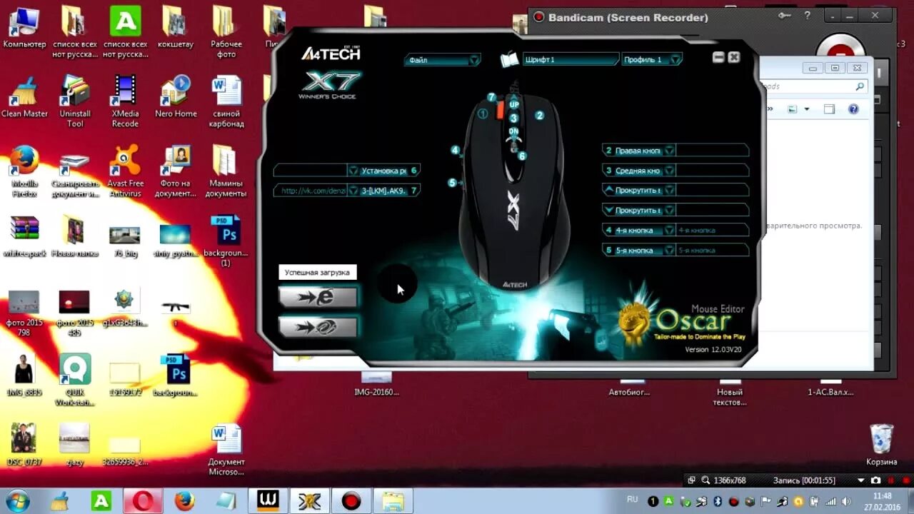Open the book icon next to Шрифт 1
Image resolution: width=914 pixels, height=514 pixels.
[509, 60]
